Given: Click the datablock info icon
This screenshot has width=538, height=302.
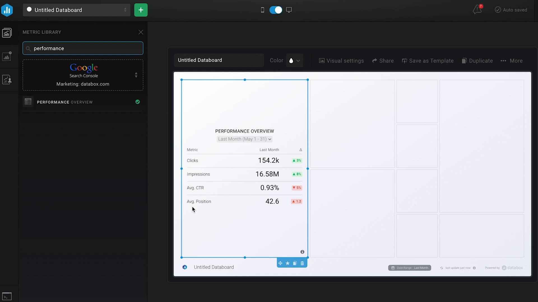Looking at the screenshot, I should coord(302,252).
